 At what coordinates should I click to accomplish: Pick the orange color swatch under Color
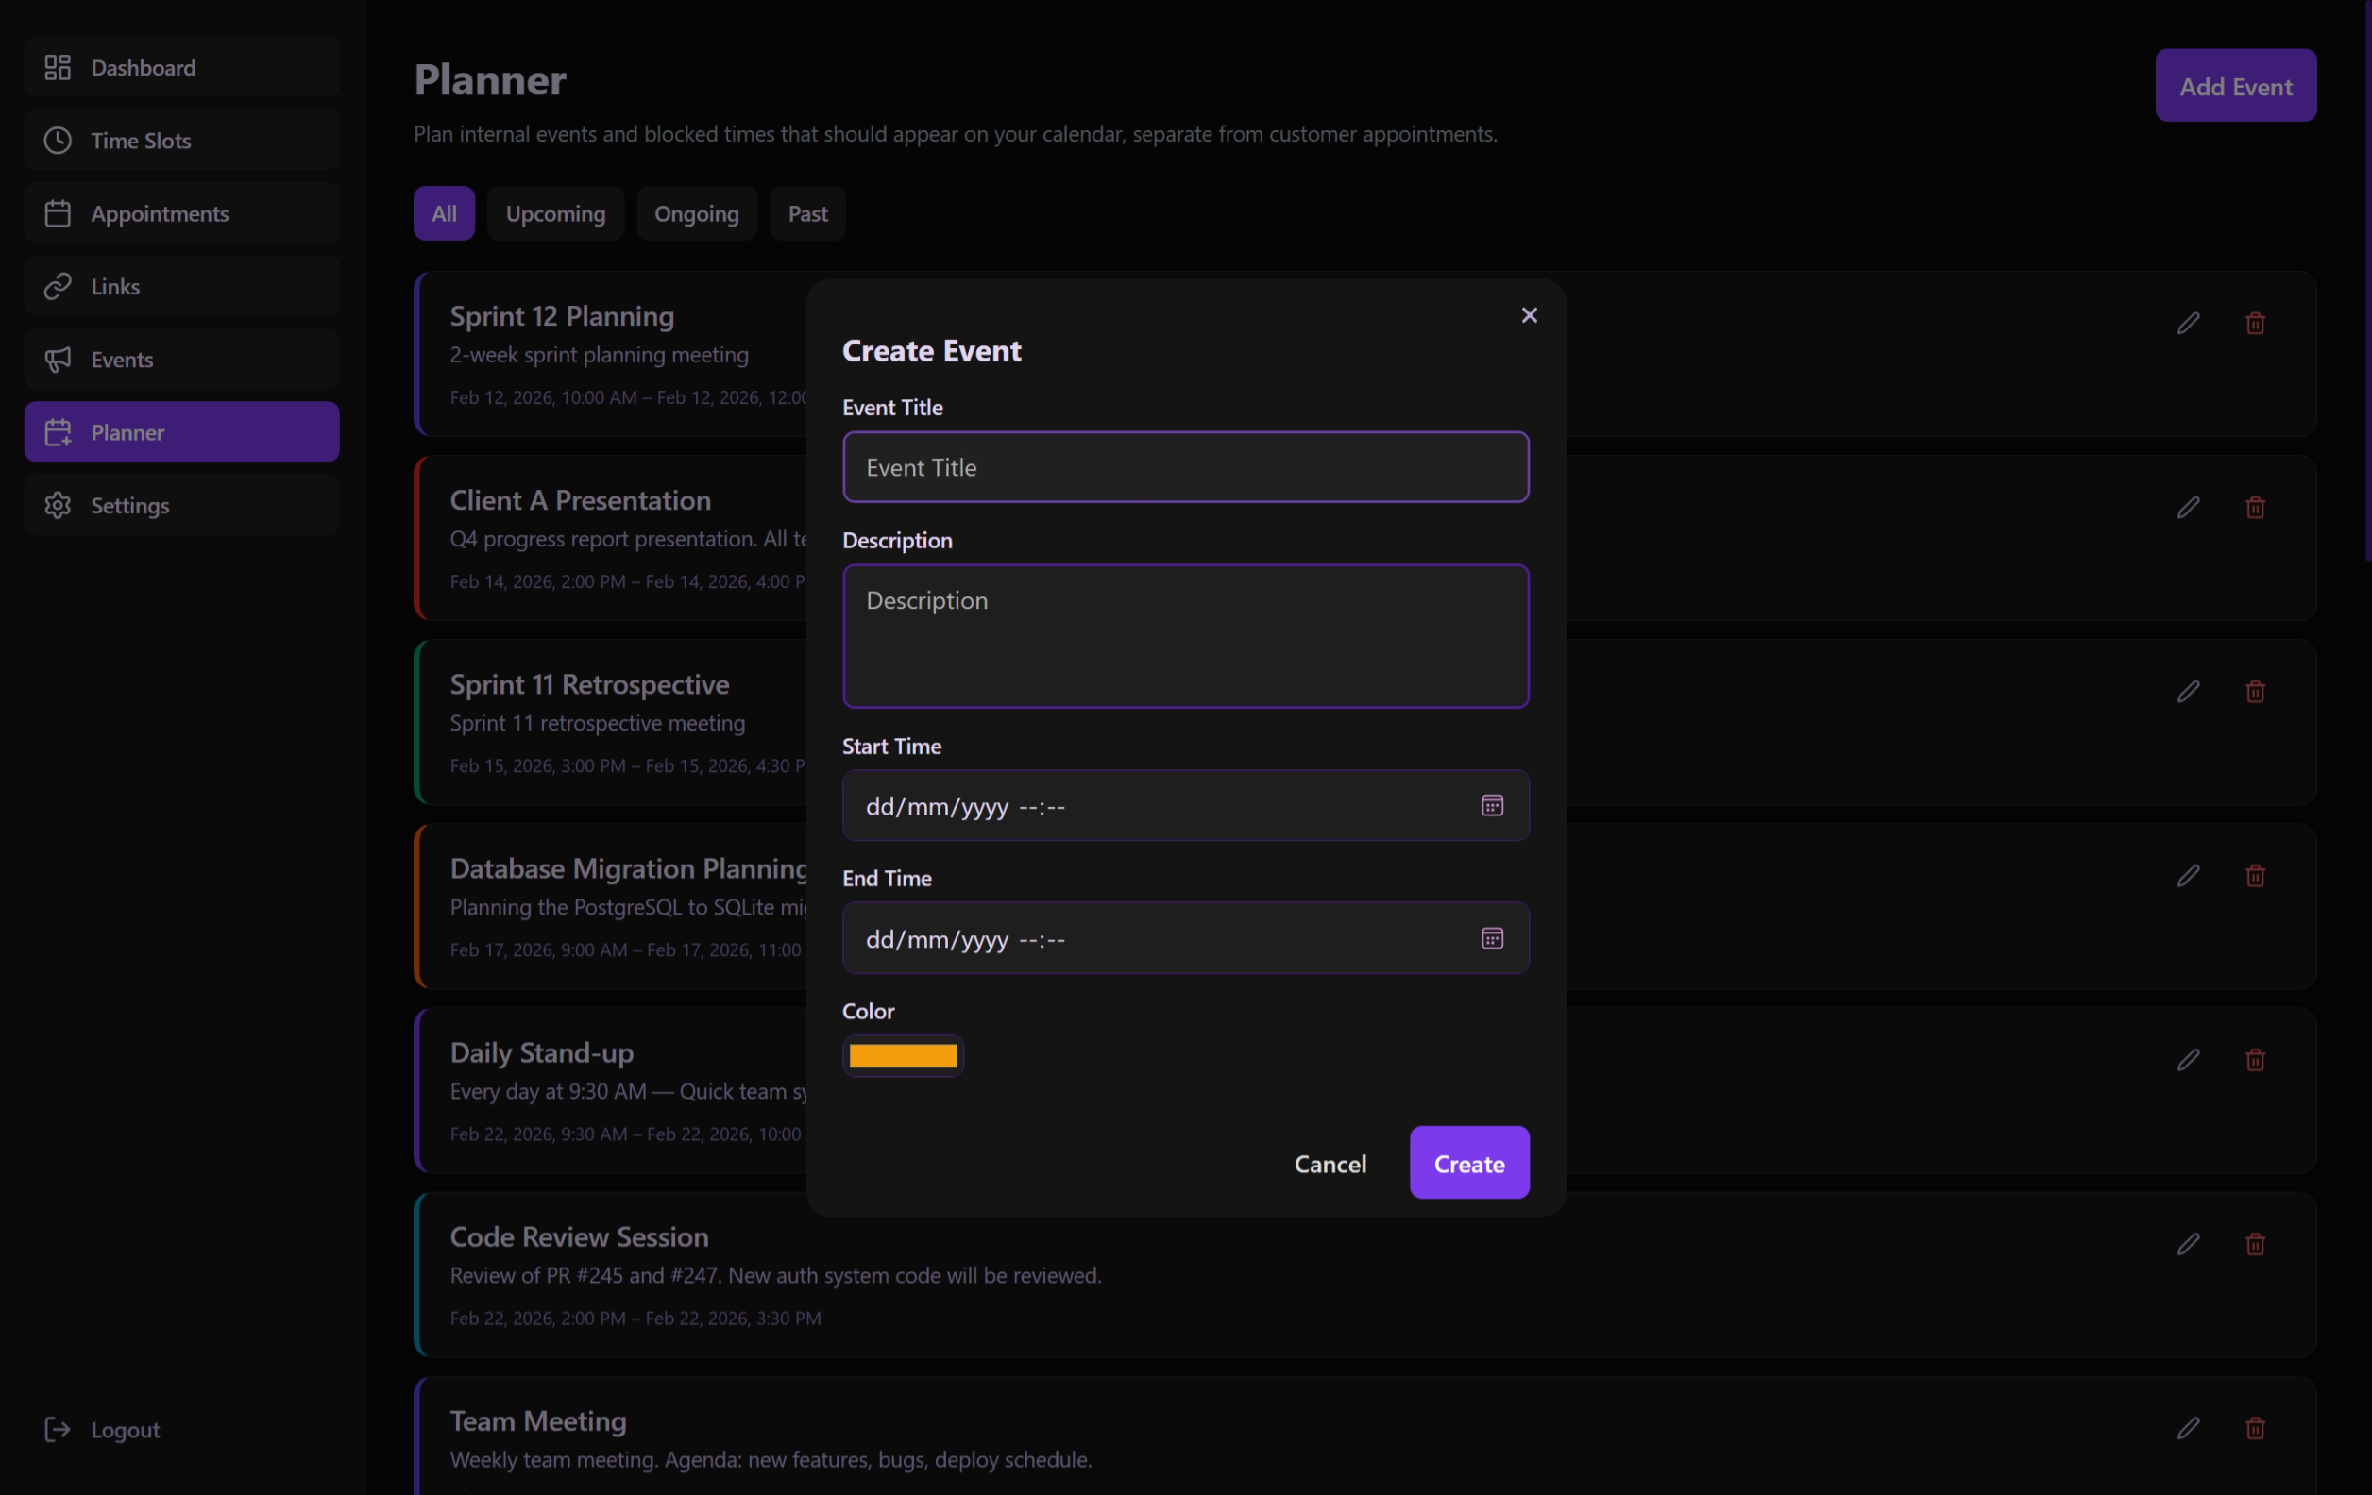pos(902,1055)
